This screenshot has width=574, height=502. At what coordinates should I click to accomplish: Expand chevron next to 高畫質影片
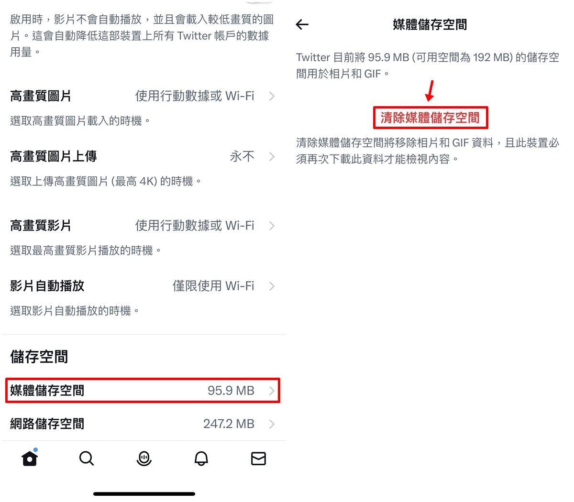[x=272, y=226]
